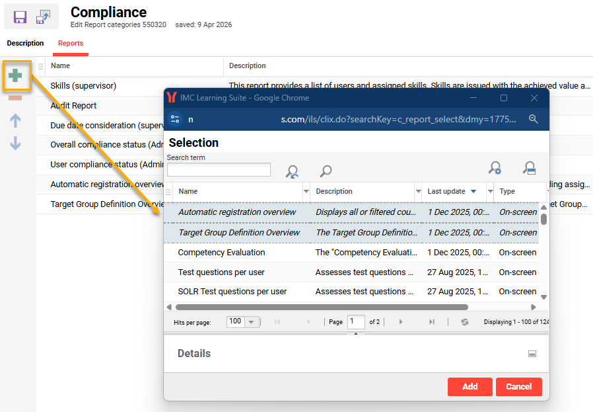This screenshot has height=412, width=593.
Task: Open the Name column dropdown in Selection
Action: tap(306, 192)
